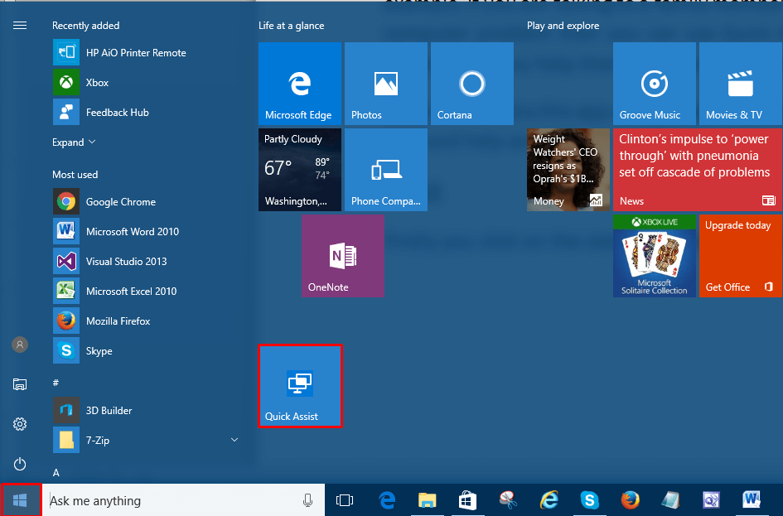Launch the Microsoft Edge tile
The width and height of the screenshot is (783, 516).
click(299, 84)
